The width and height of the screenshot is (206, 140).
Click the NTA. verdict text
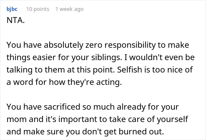[x=16, y=20]
